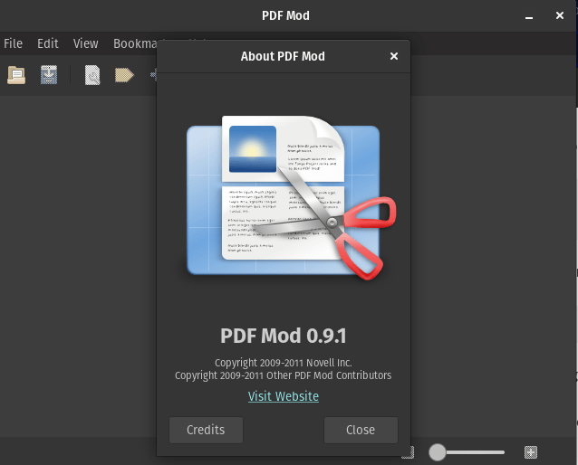Click the PDF Mod 0.9.1 version text
Screen dimensions: 578x465
point(283,336)
